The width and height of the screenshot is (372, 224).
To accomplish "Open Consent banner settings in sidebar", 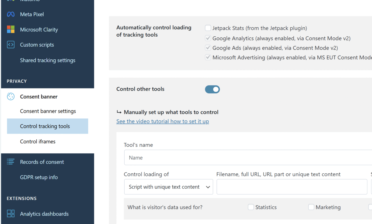I will pyautogui.click(x=48, y=111).
